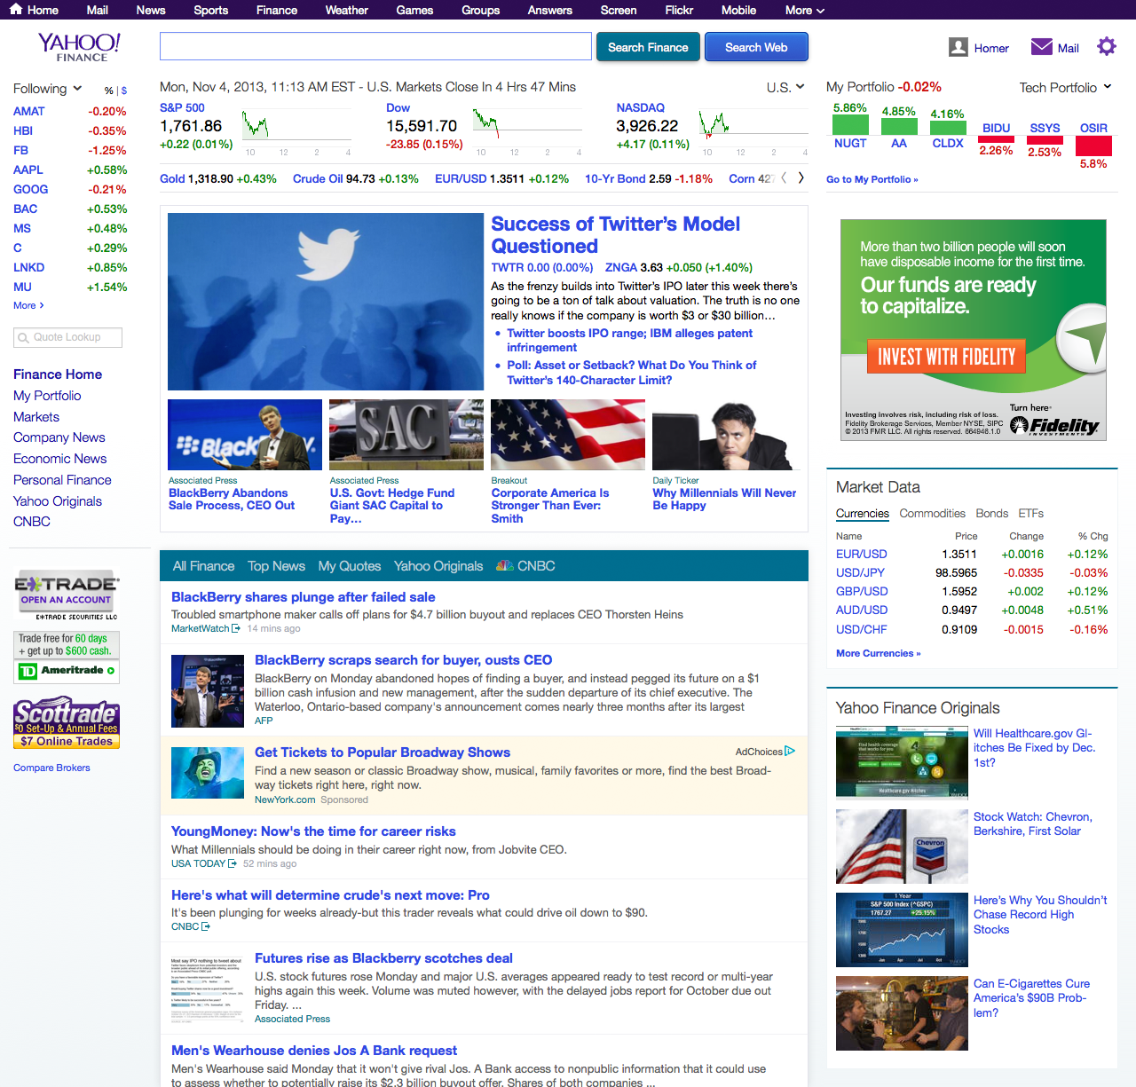
Task: Click the TD Ameritrade logo
Action: 67,671
